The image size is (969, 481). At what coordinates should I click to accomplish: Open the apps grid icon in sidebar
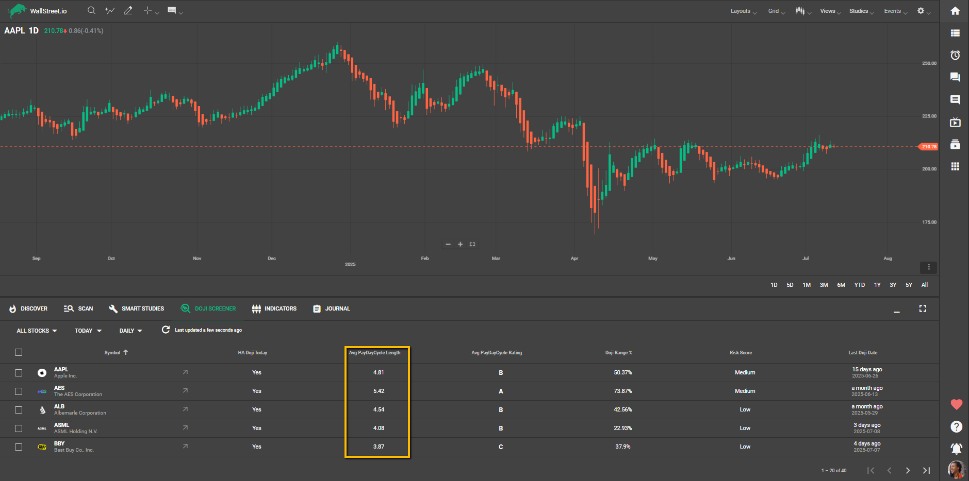point(955,166)
